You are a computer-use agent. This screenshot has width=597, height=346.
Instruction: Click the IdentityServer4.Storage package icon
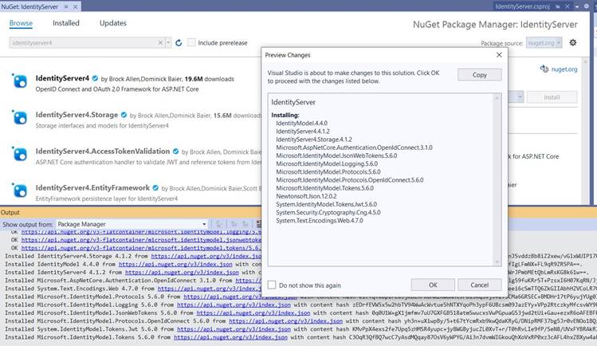click(19, 118)
